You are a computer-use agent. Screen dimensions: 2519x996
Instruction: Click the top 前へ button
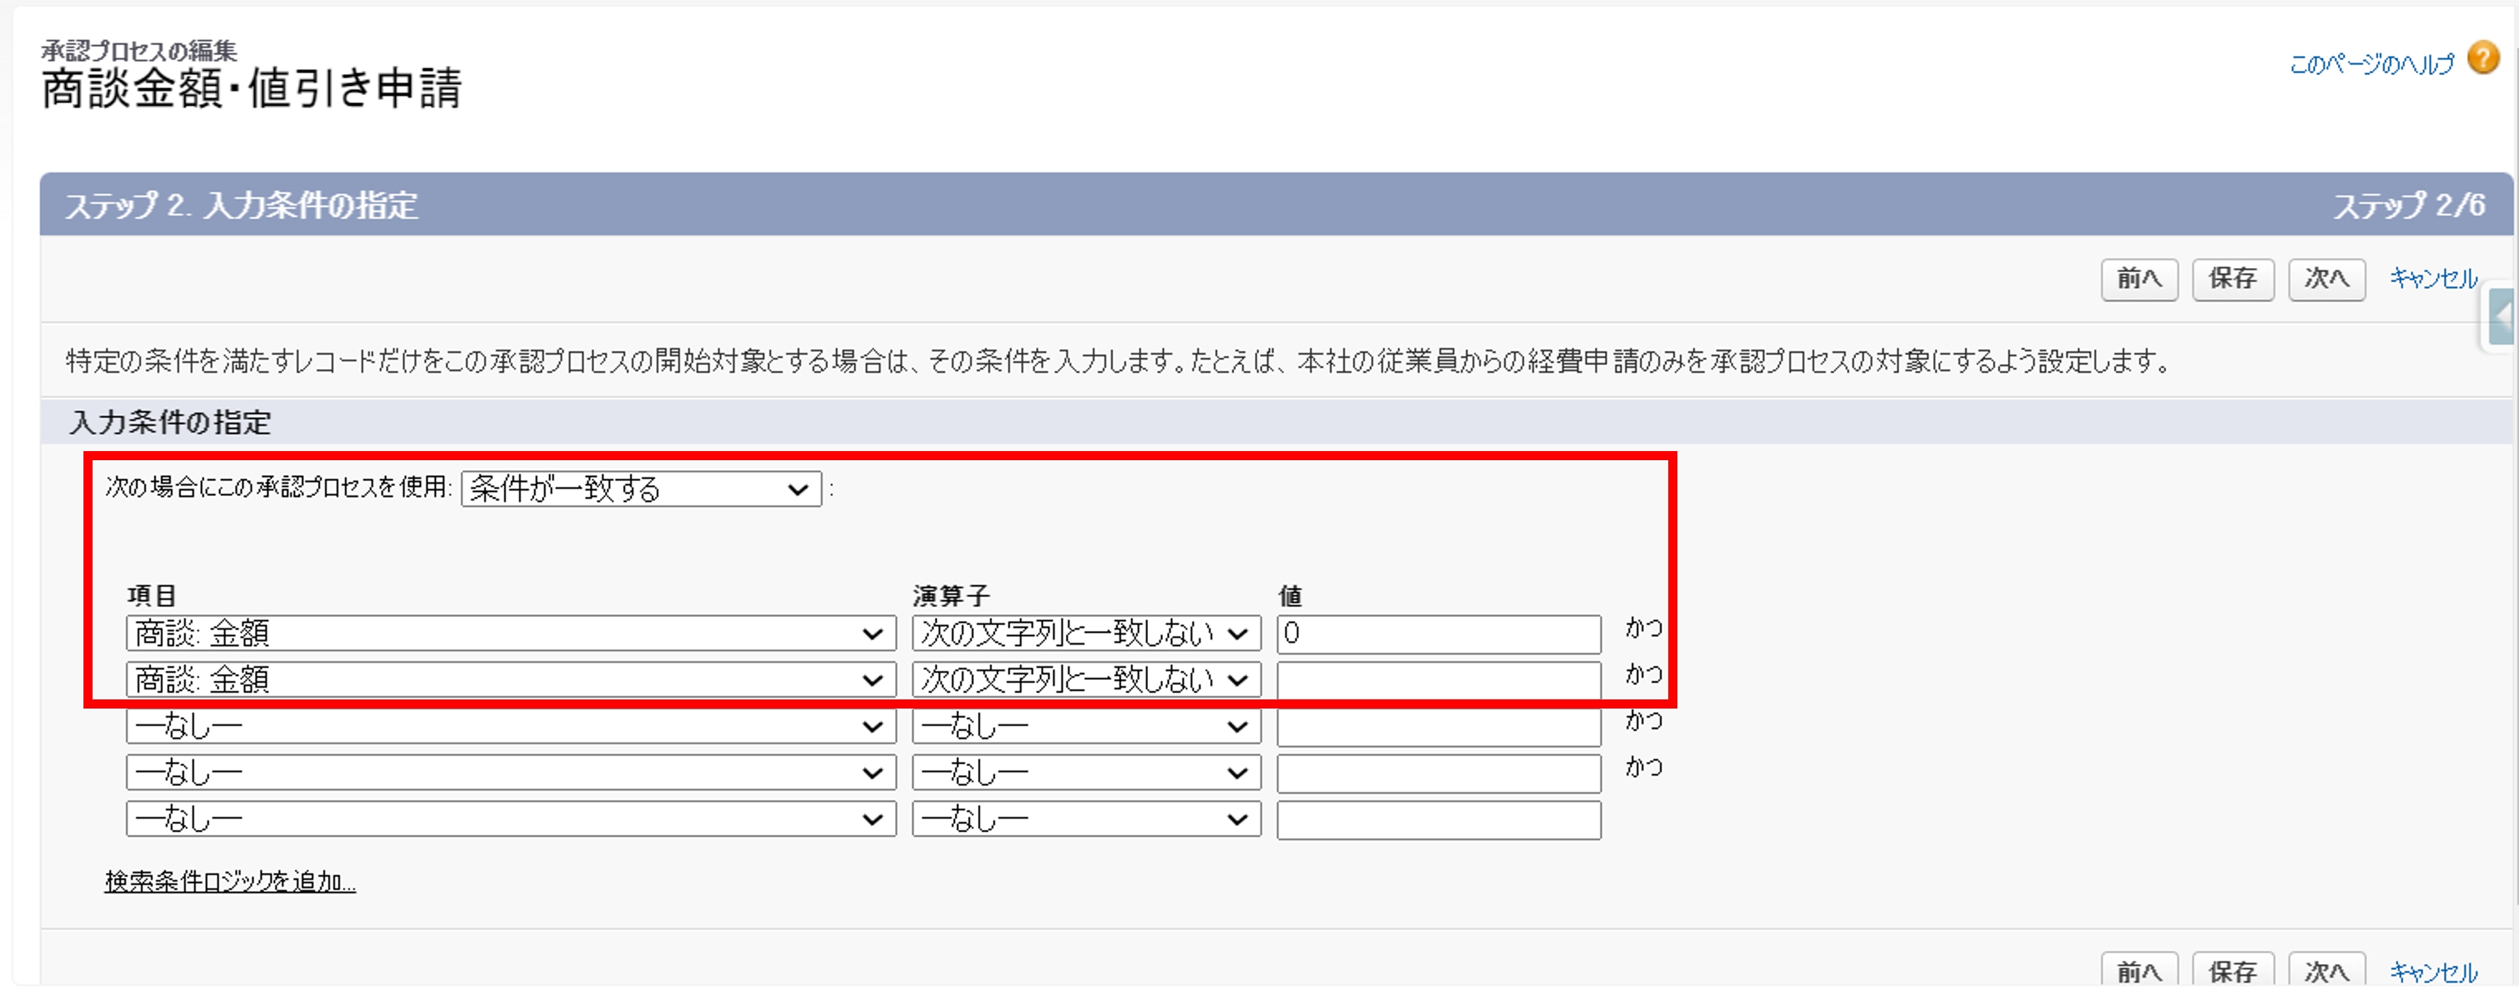click(2138, 280)
